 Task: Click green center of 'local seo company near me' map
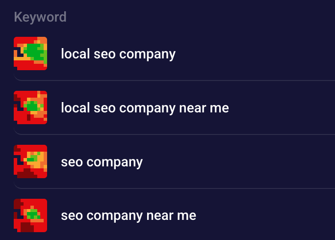32,106
